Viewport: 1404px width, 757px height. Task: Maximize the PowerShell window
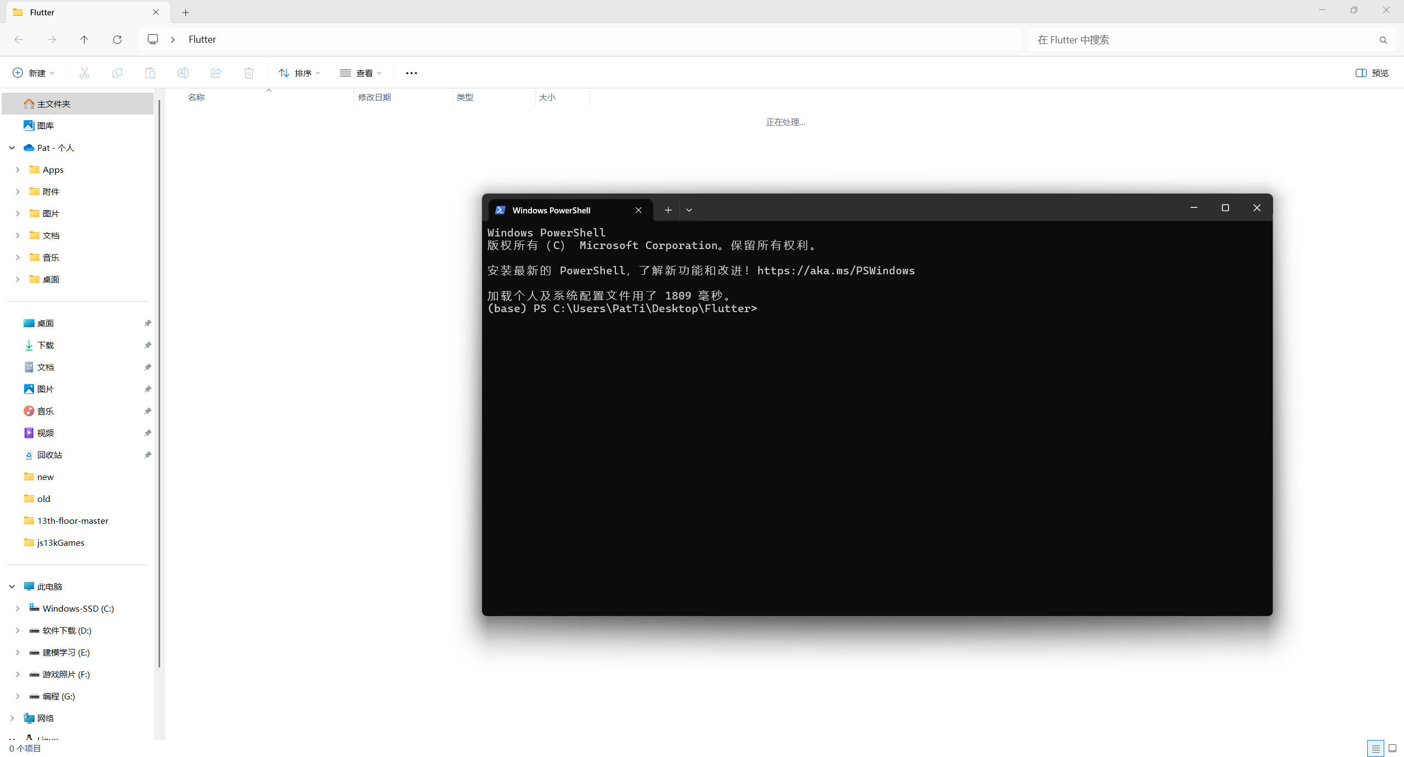[1225, 208]
